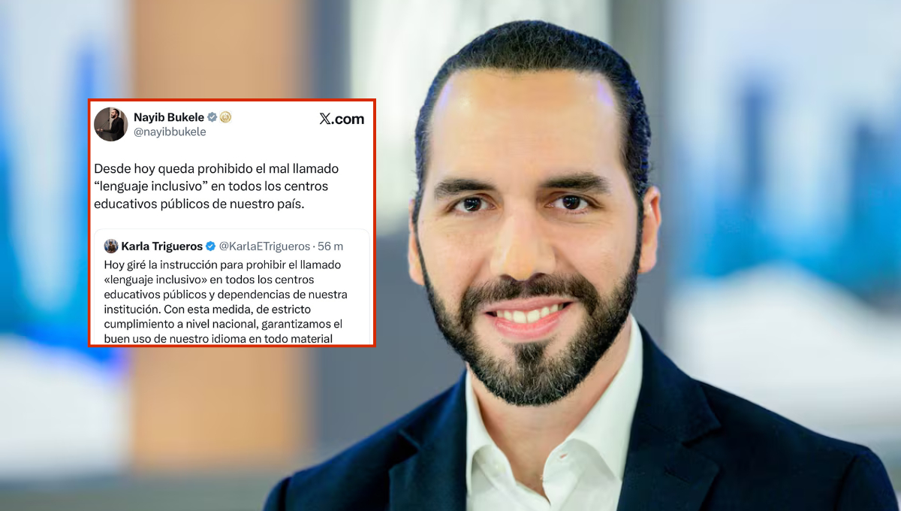Click the Nayib Bukele display name
Image resolution: width=901 pixels, height=511 pixels.
(x=168, y=117)
